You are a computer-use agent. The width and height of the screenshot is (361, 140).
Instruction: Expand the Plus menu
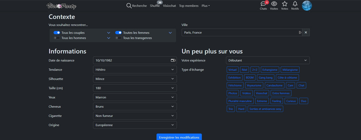tap(206, 6)
